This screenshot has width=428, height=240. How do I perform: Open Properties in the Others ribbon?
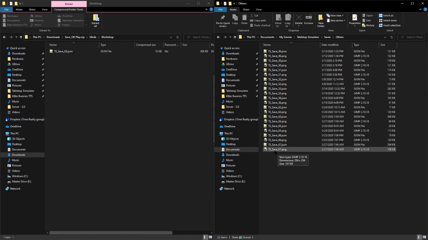click(x=354, y=20)
